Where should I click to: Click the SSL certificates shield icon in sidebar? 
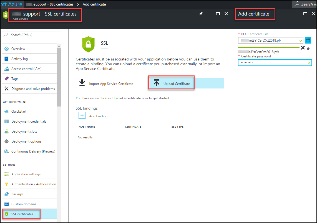pos(6,214)
